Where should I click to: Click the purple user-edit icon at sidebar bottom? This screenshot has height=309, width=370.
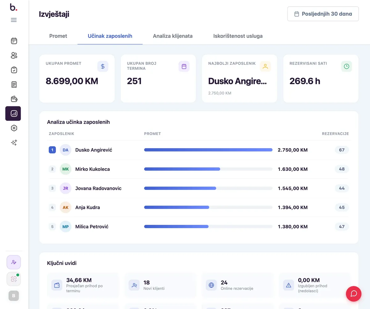tap(14, 262)
